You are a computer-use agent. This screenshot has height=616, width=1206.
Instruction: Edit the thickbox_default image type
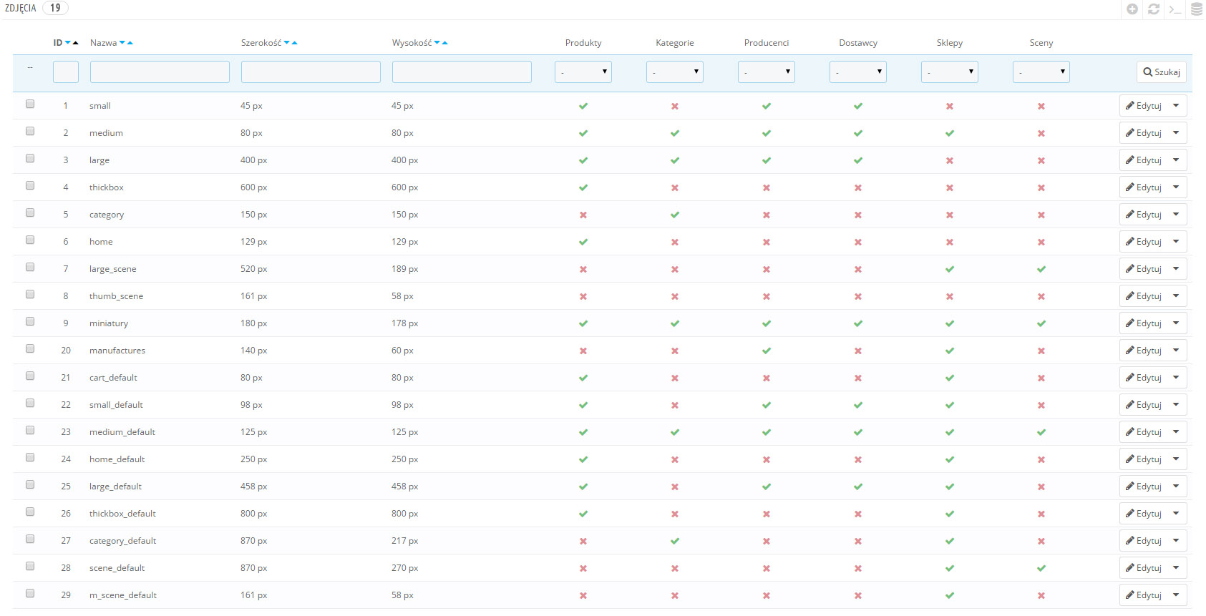pyautogui.click(x=1144, y=514)
